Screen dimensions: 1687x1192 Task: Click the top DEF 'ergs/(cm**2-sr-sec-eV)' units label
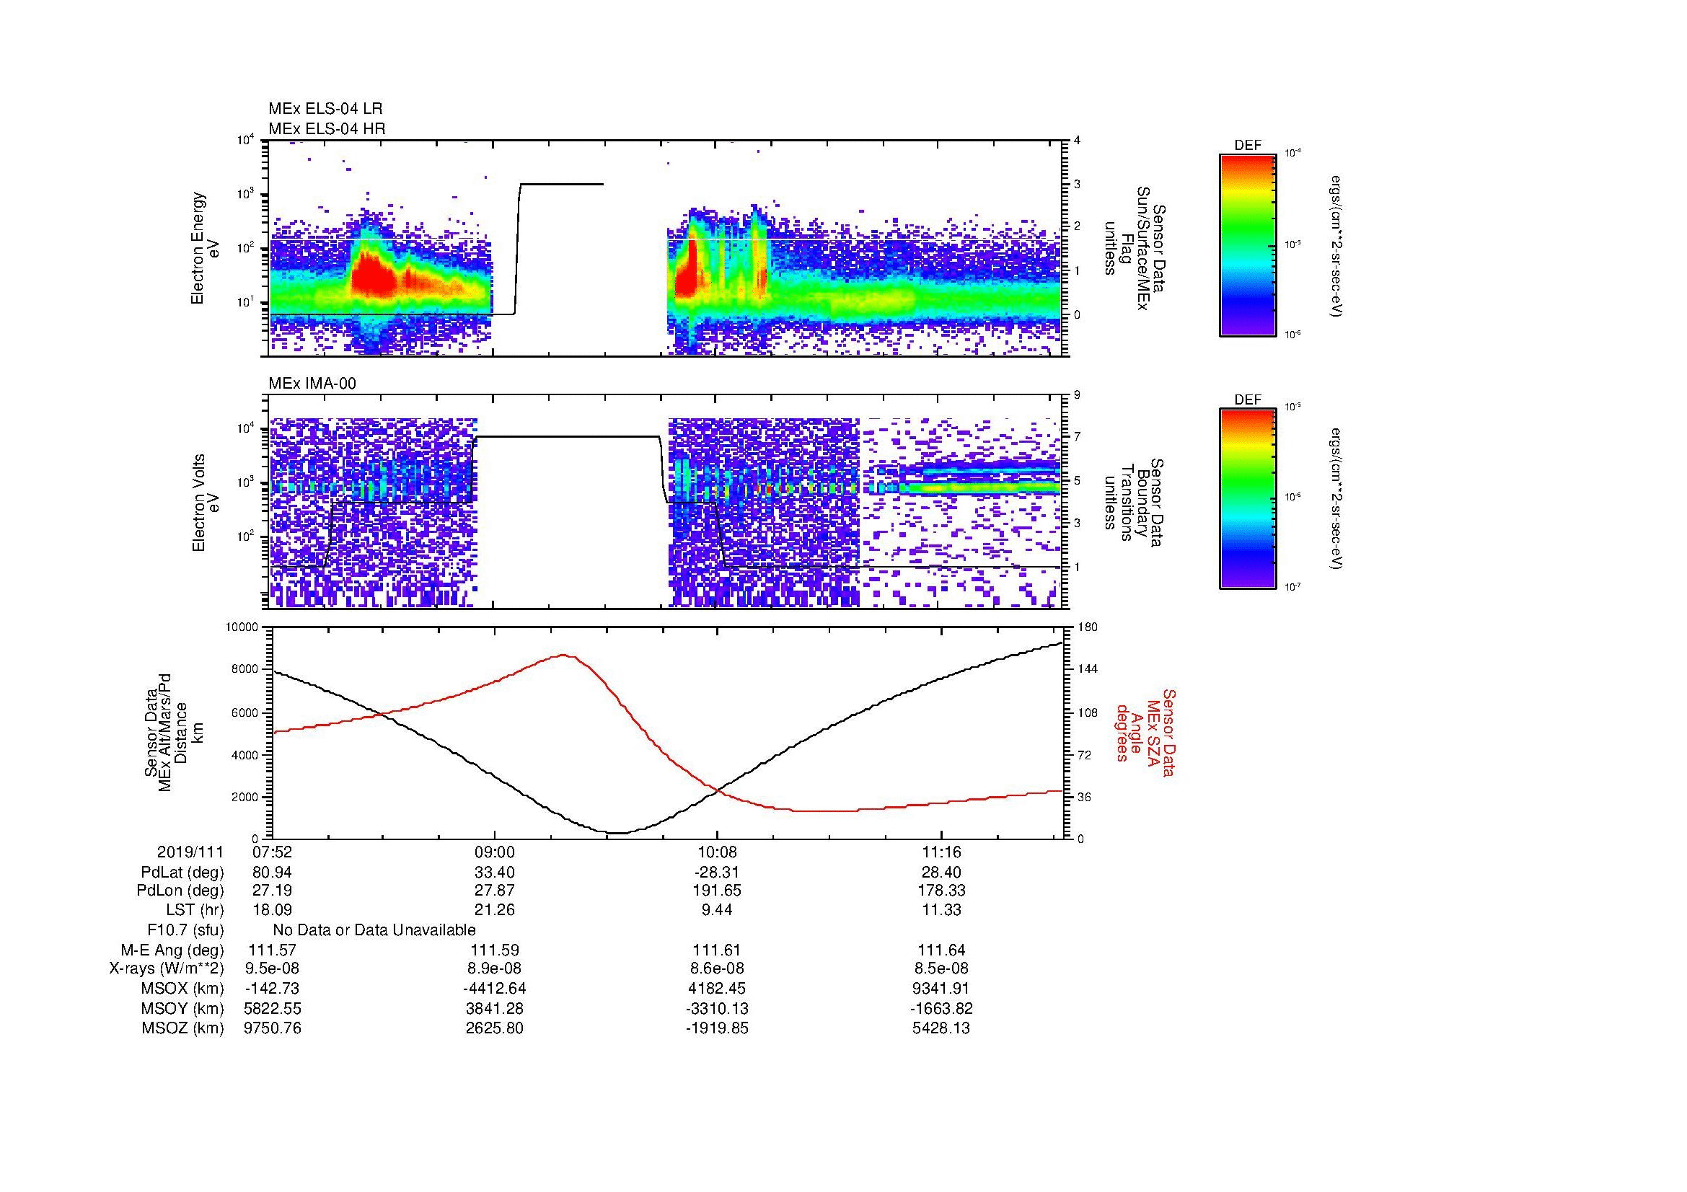pos(1336,245)
